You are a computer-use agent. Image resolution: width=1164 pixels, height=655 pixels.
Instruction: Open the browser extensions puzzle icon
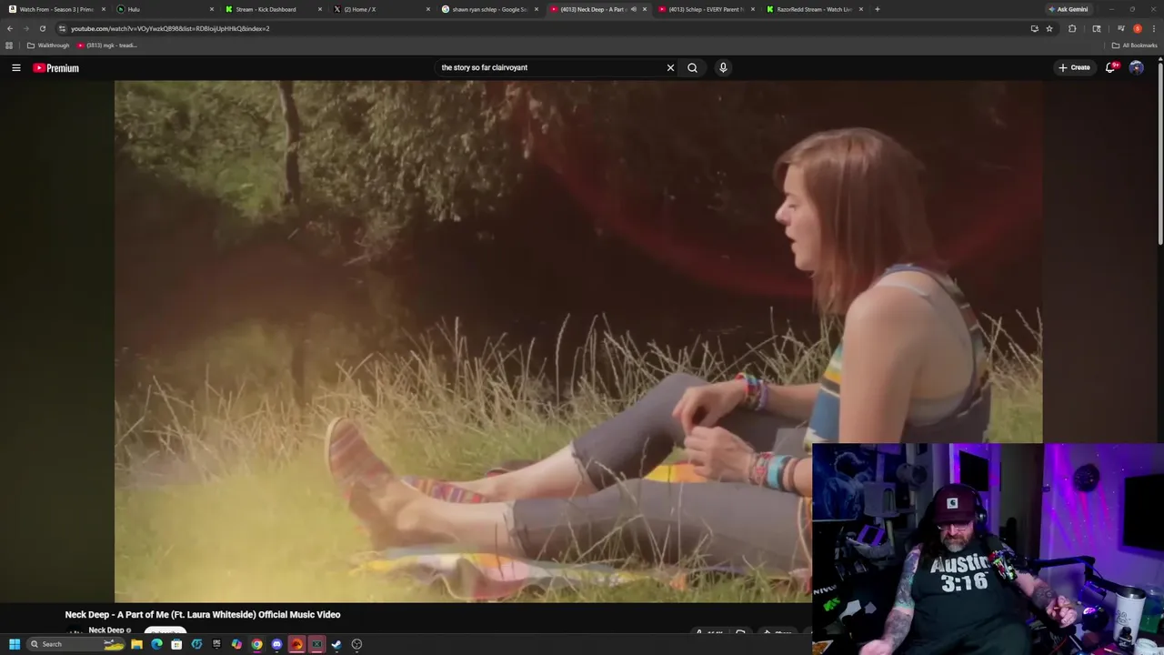pos(1072,28)
